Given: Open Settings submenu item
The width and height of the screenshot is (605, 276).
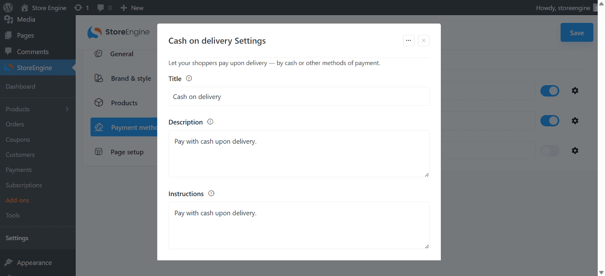Looking at the screenshot, I should click(17, 238).
